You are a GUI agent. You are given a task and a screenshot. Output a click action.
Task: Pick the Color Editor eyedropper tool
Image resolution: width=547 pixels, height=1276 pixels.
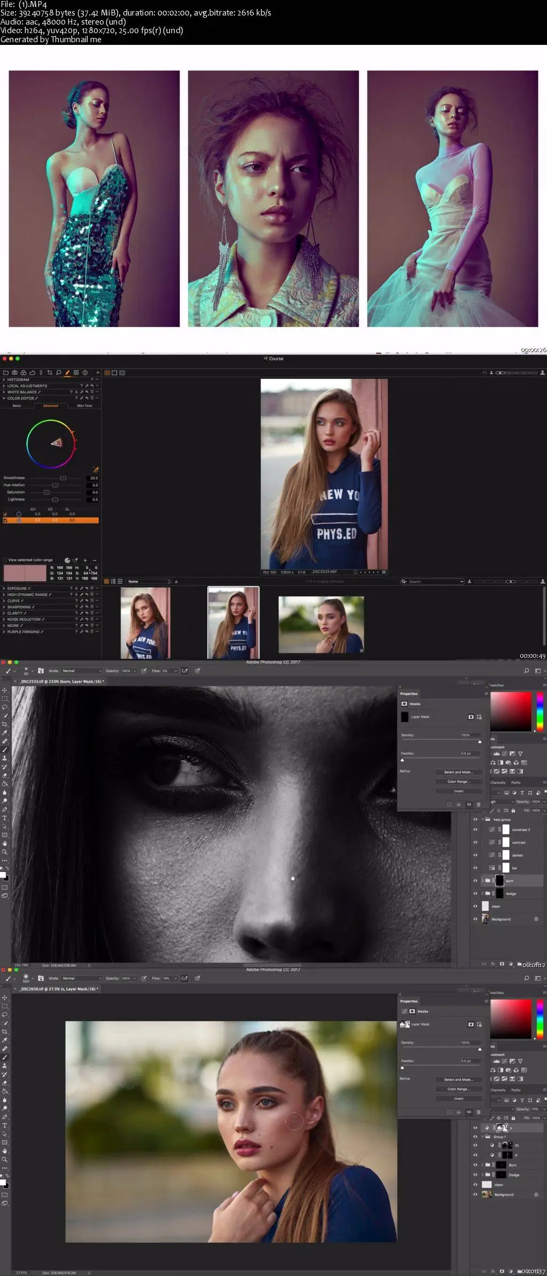click(x=96, y=470)
